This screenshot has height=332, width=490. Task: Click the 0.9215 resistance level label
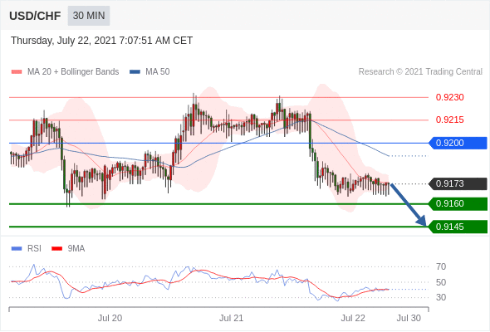[449, 120]
